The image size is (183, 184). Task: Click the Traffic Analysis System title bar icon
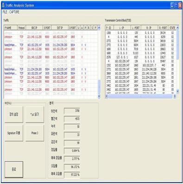click(x=3, y=6)
